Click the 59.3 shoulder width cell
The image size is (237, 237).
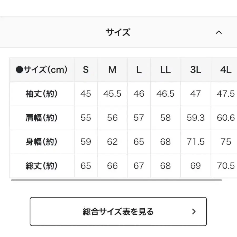click(195, 118)
